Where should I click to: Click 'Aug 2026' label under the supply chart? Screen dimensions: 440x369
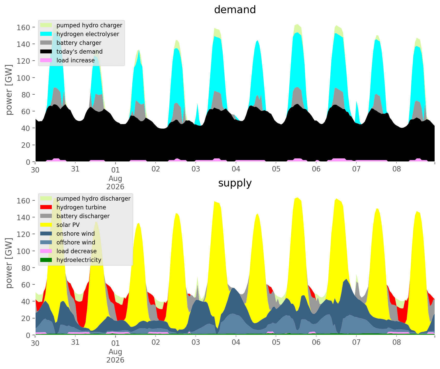point(116,356)
